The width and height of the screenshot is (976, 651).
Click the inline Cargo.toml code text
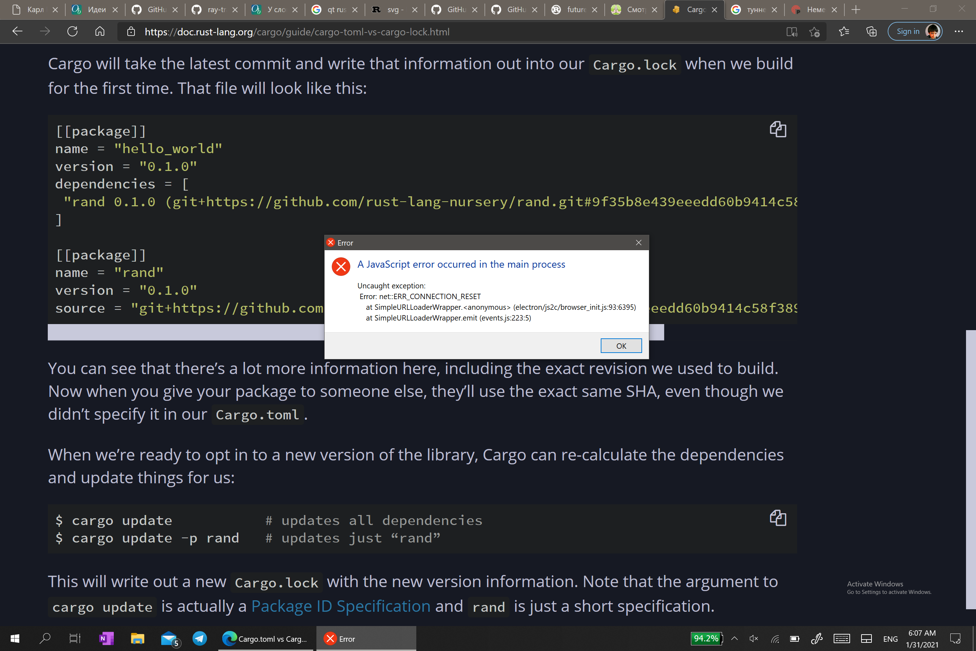(257, 414)
